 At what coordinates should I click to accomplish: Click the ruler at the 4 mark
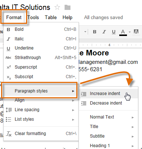point(109,45)
